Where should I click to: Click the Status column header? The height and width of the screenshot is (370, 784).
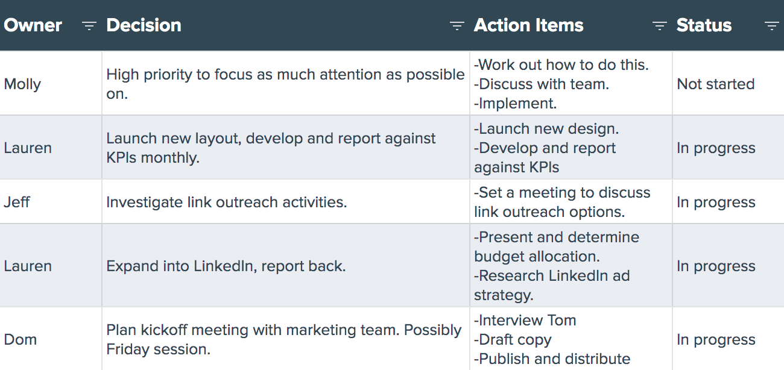[704, 25]
